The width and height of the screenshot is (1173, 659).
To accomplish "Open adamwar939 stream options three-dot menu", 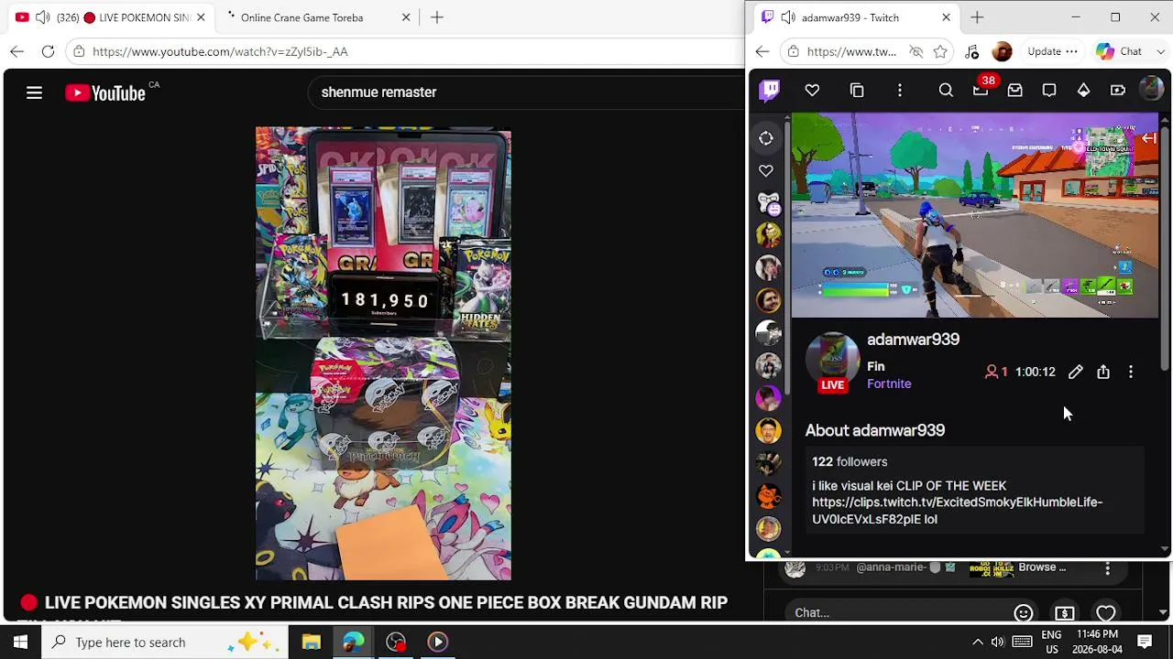I will pos(1131,372).
